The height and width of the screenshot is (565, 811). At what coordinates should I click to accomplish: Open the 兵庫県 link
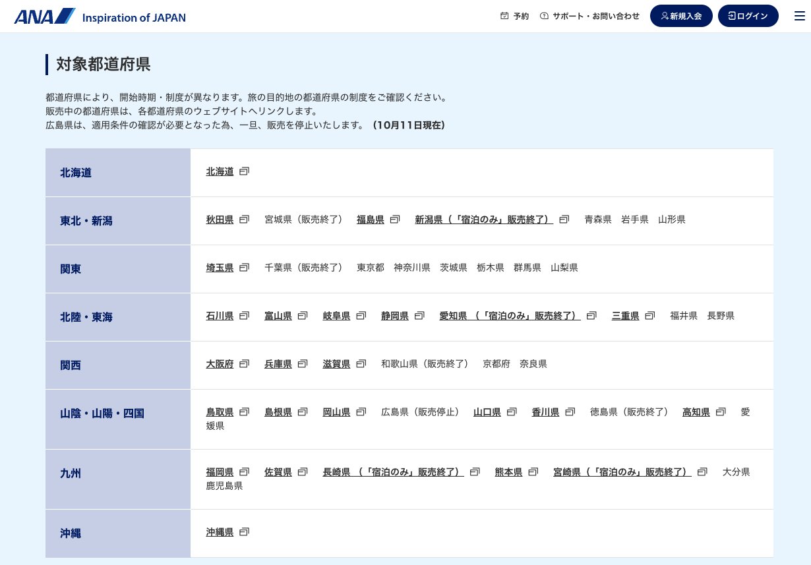click(278, 364)
